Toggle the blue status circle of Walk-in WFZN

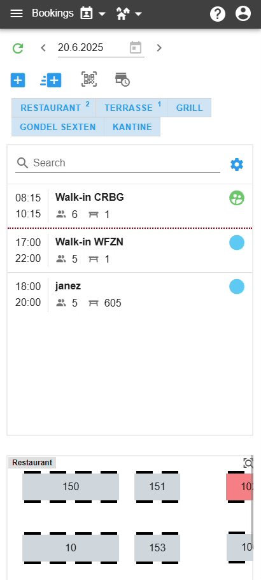[x=237, y=243]
